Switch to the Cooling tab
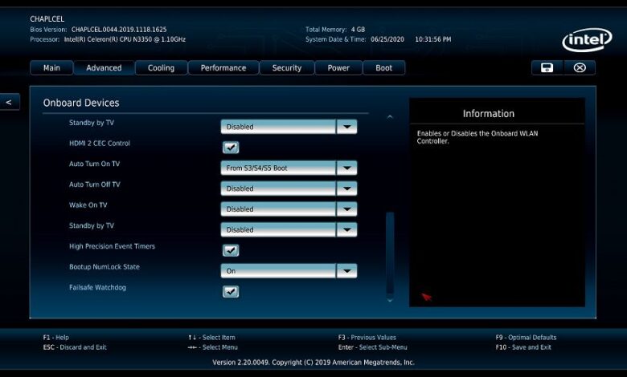This screenshot has width=627, height=377. coord(161,68)
